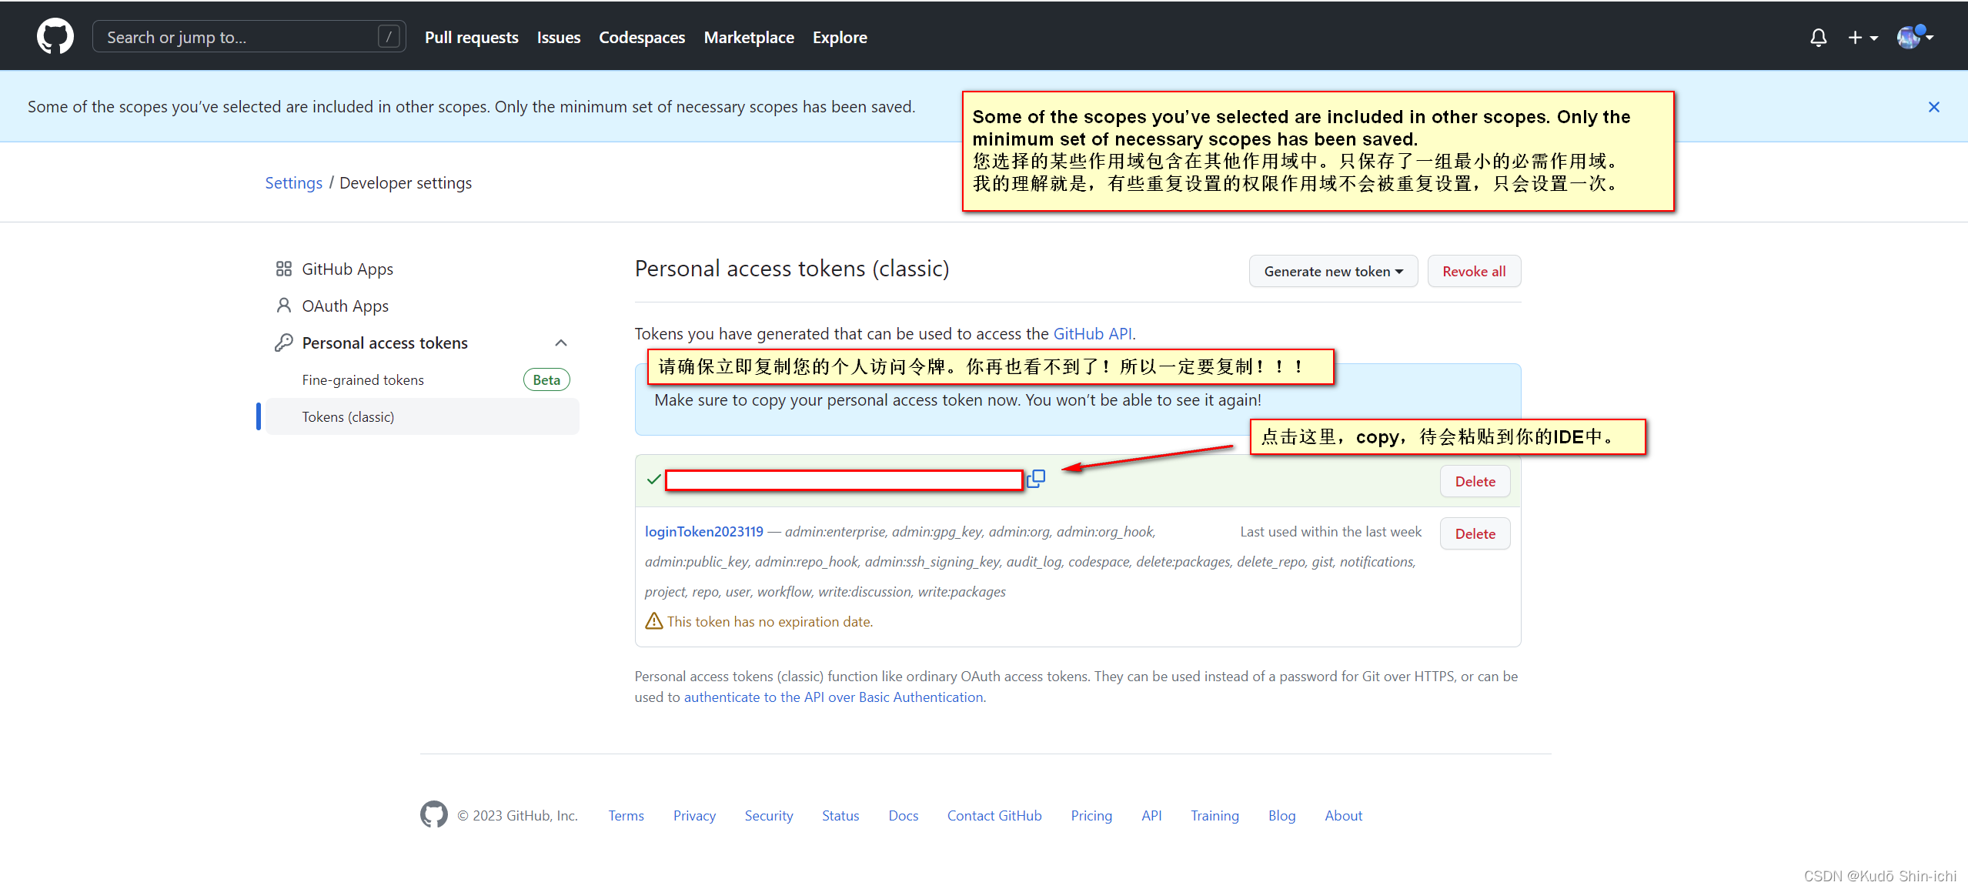The width and height of the screenshot is (1968, 889).
Task: Open Codespaces in the top navigation
Action: (642, 37)
